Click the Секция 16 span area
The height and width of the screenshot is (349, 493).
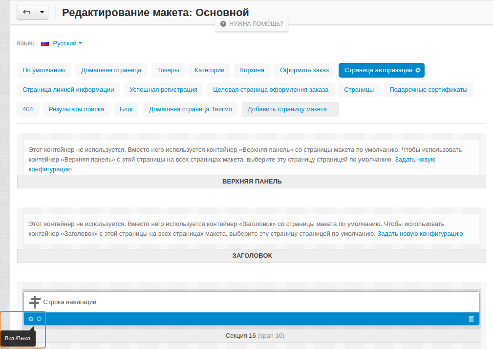point(255,335)
